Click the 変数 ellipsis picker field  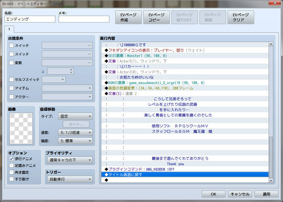pos(67,62)
